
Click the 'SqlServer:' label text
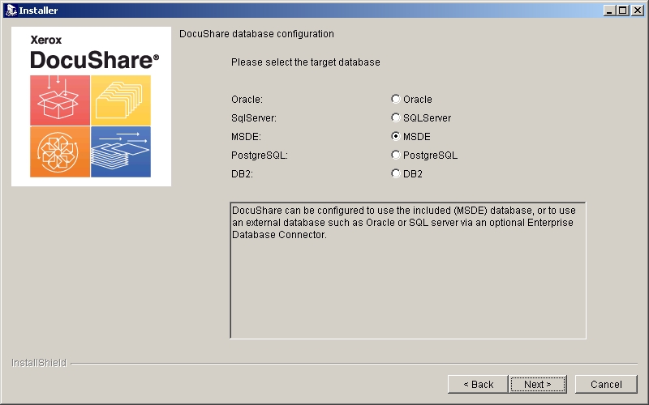tap(254, 118)
